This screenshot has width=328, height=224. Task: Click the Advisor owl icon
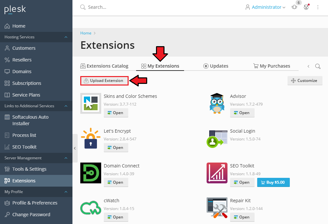(x=217, y=103)
